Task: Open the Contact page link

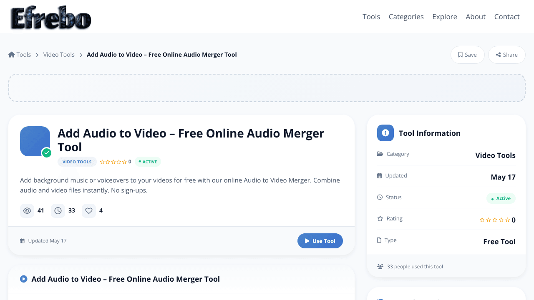Action: click(507, 17)
